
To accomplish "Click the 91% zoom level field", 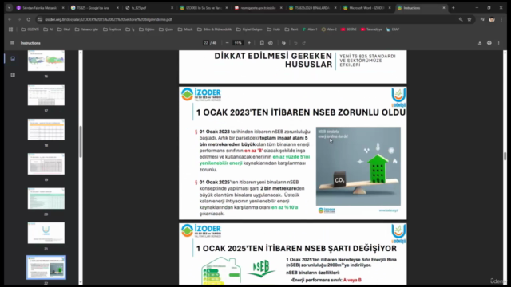I will 238,43.
